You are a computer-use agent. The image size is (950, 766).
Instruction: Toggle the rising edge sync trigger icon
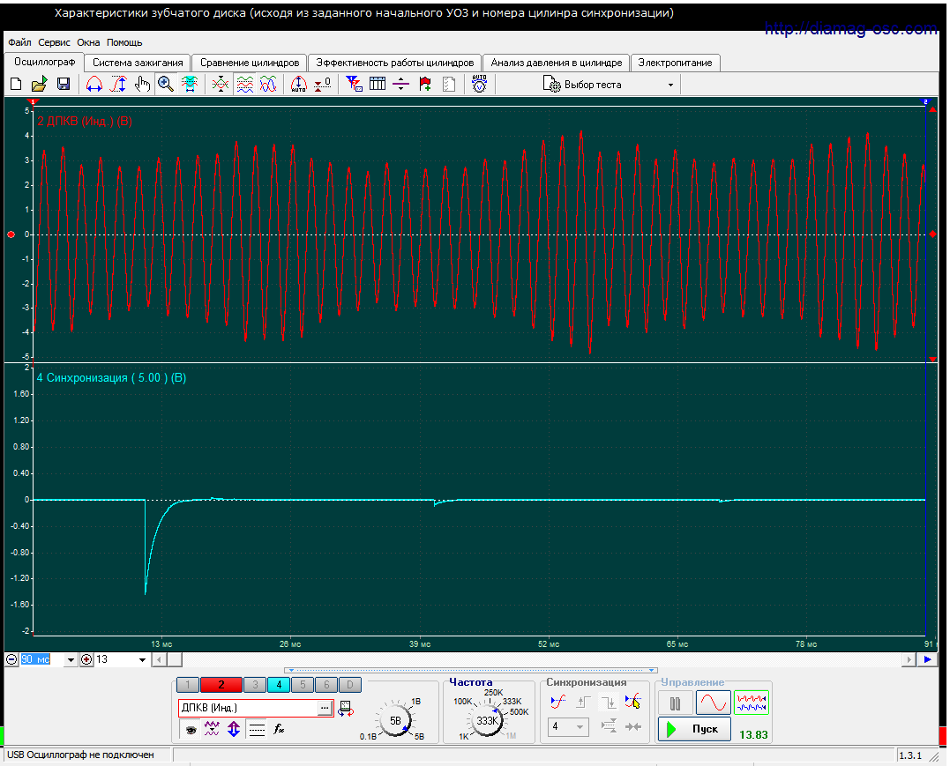click(x=583, y=703)
